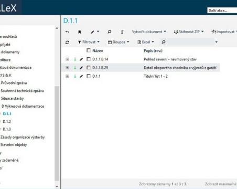
Task: Edit D.1.1.B.29 with pencil icon
Action: click(81, 68)
